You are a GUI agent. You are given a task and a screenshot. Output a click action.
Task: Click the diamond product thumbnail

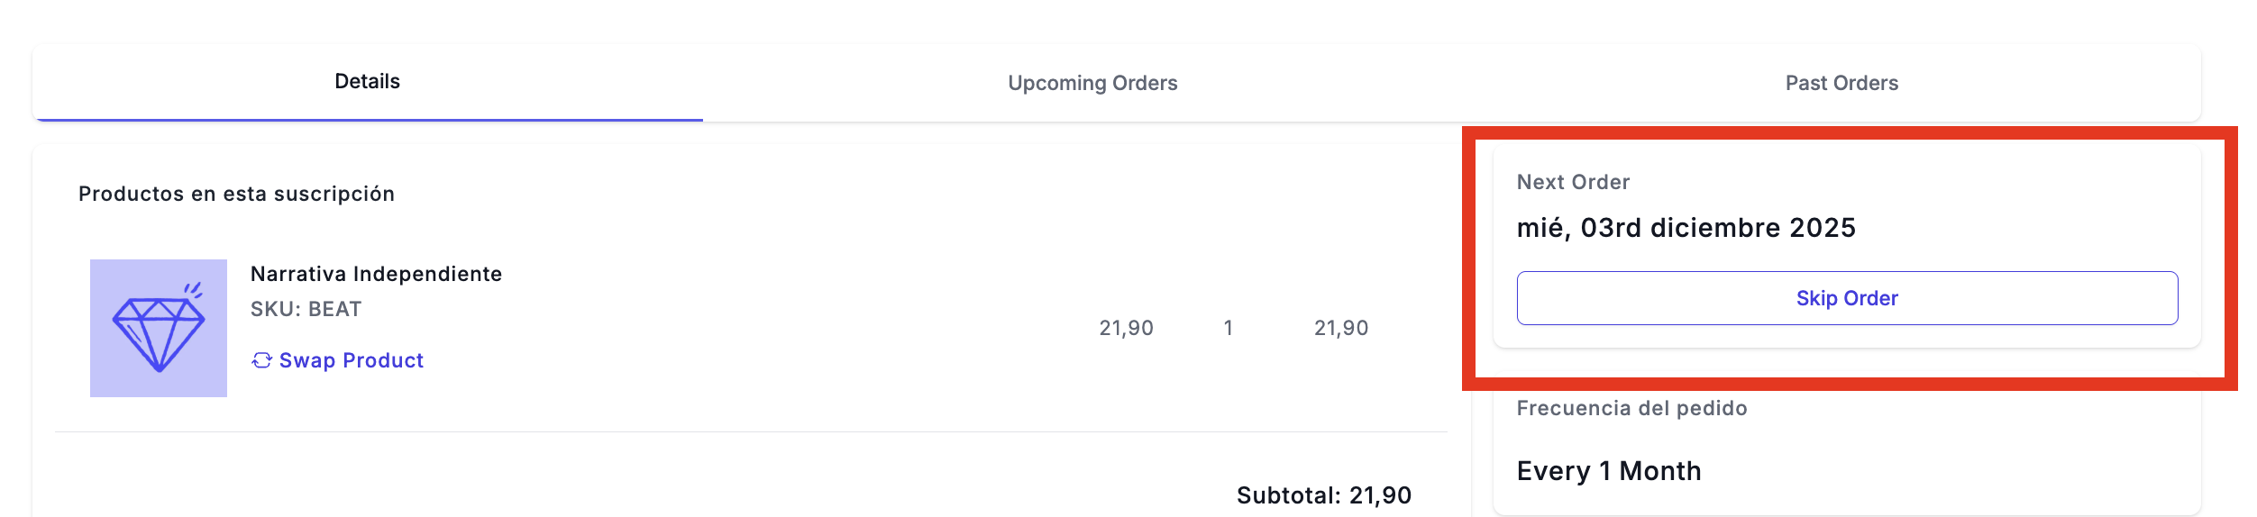159,328
